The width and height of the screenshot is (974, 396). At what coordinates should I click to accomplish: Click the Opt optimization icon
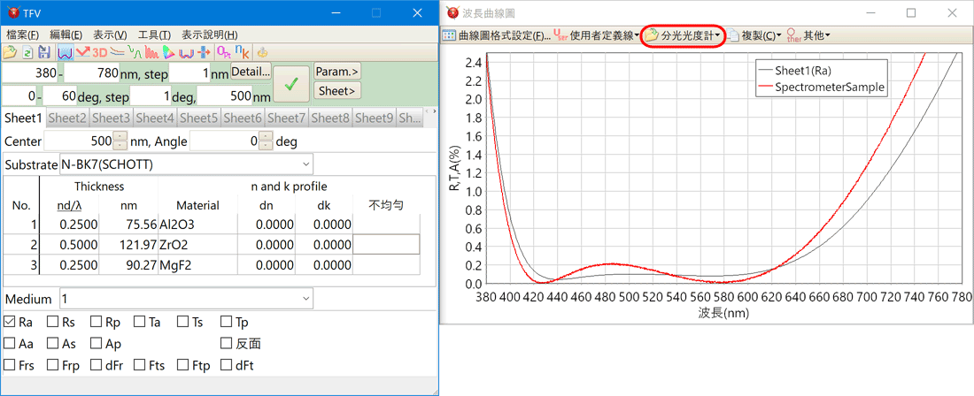click(222, 53)
